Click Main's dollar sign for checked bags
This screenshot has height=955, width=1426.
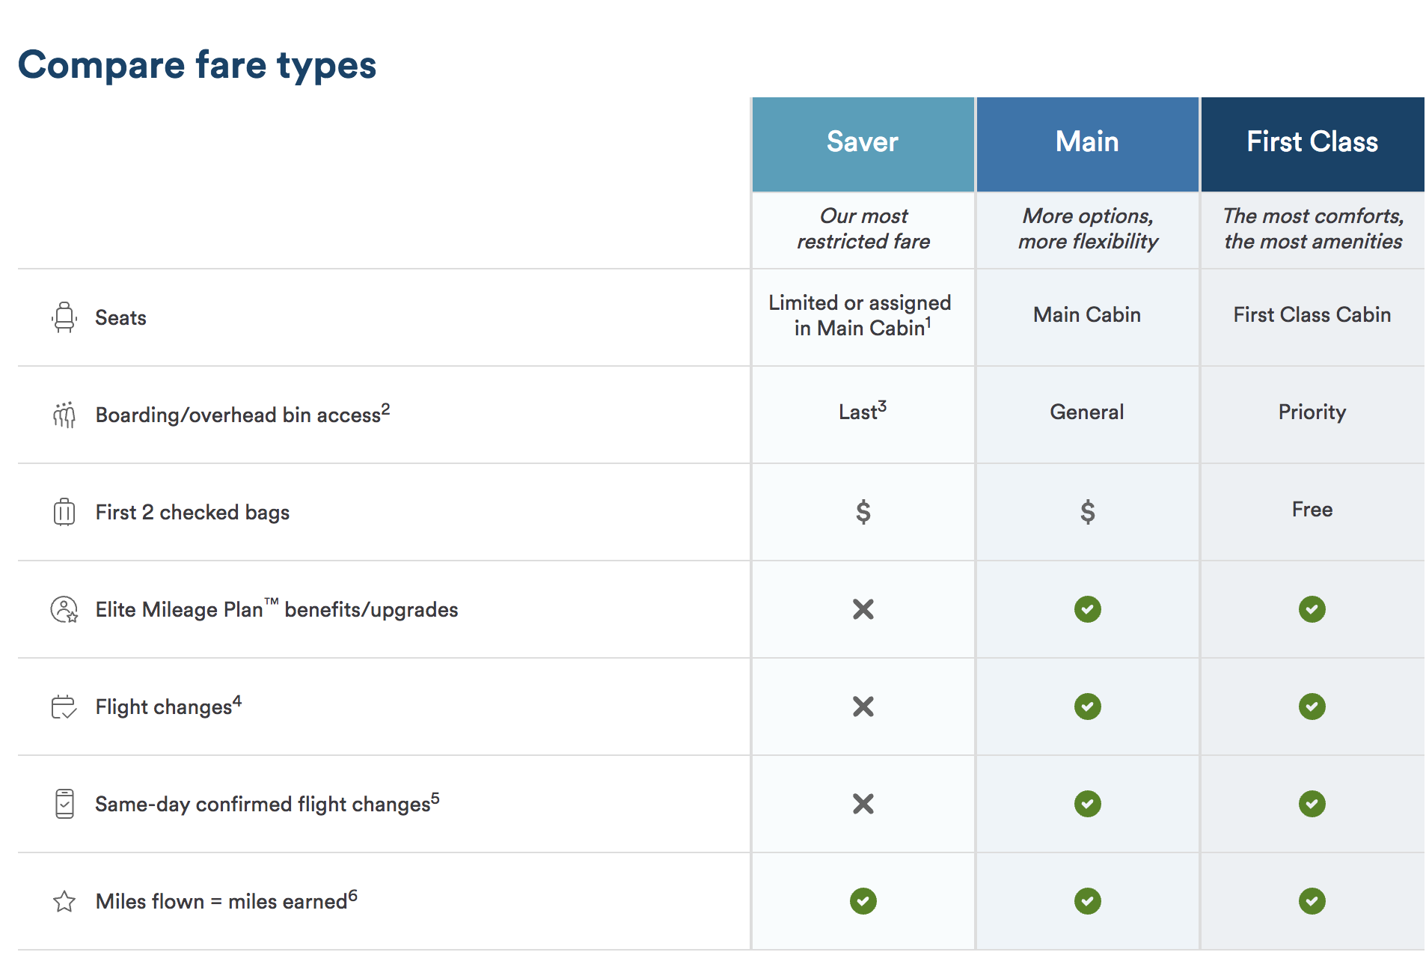point(1087,512)
